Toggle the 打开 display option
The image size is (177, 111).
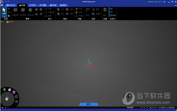click(111, 12)
